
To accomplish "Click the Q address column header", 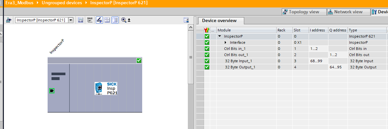I will point(338,30).
